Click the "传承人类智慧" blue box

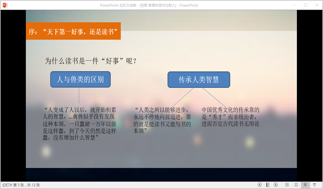[199, 79]
